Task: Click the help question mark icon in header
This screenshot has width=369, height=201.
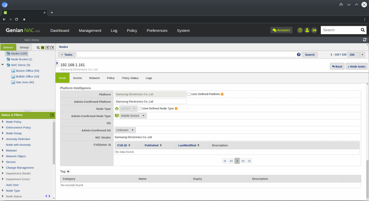Action: [300, 31]
